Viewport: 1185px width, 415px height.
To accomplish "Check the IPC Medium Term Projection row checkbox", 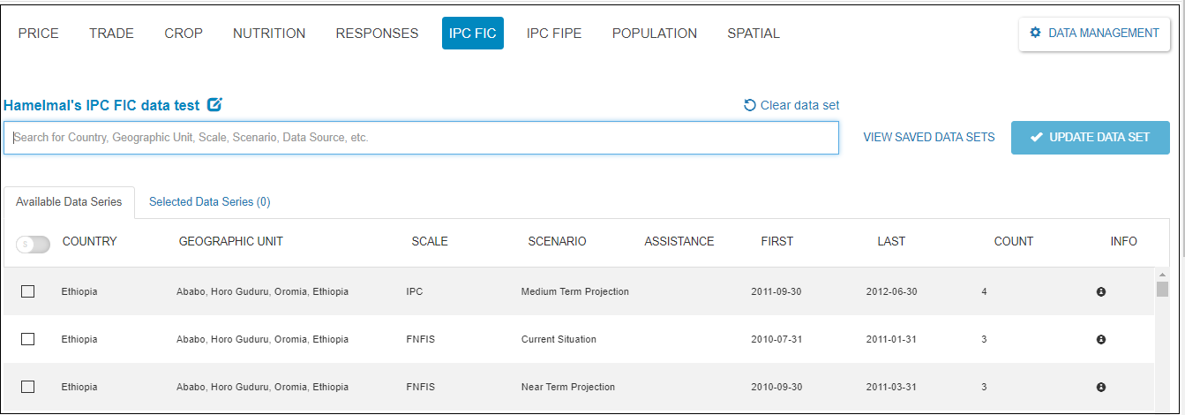I will pos(27,291).
